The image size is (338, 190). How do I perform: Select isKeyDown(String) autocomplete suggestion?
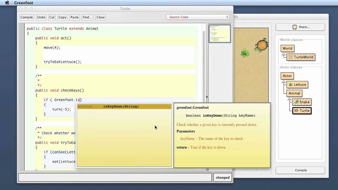click(124, 106)
